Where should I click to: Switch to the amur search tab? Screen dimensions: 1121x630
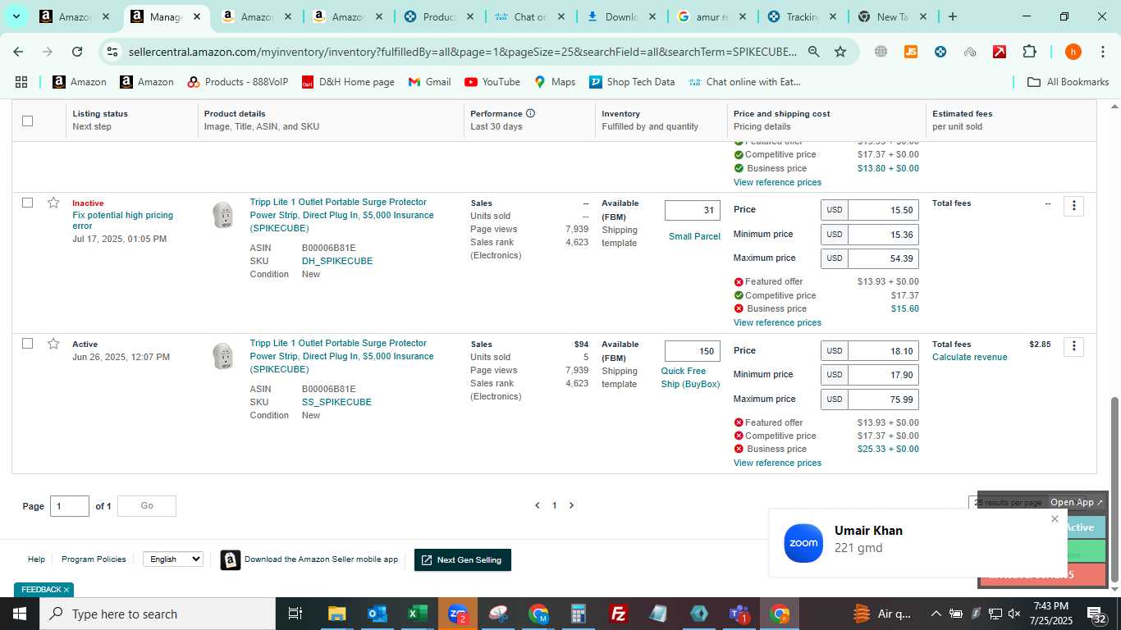(x=711, y=16)
